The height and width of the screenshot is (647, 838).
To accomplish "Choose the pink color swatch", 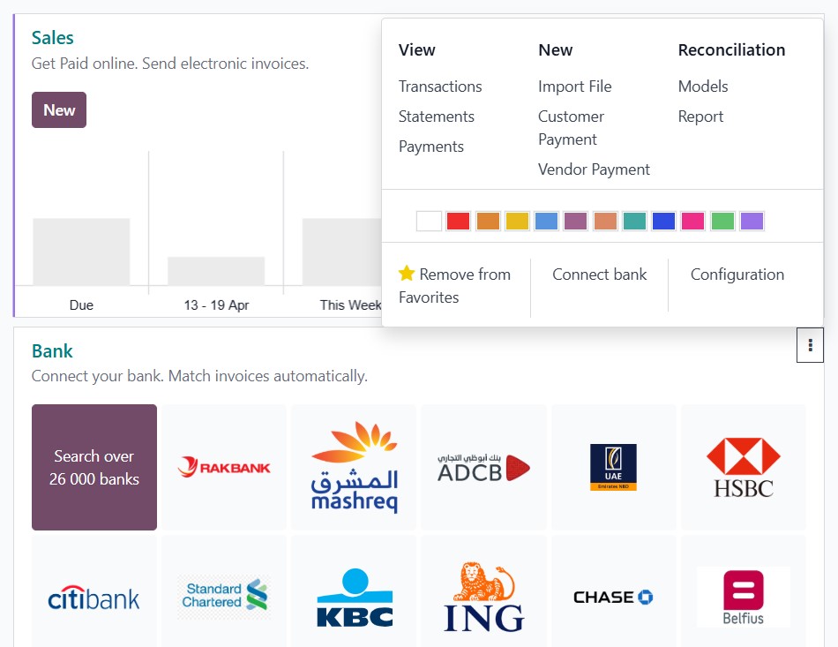I will tap(693, 221).
